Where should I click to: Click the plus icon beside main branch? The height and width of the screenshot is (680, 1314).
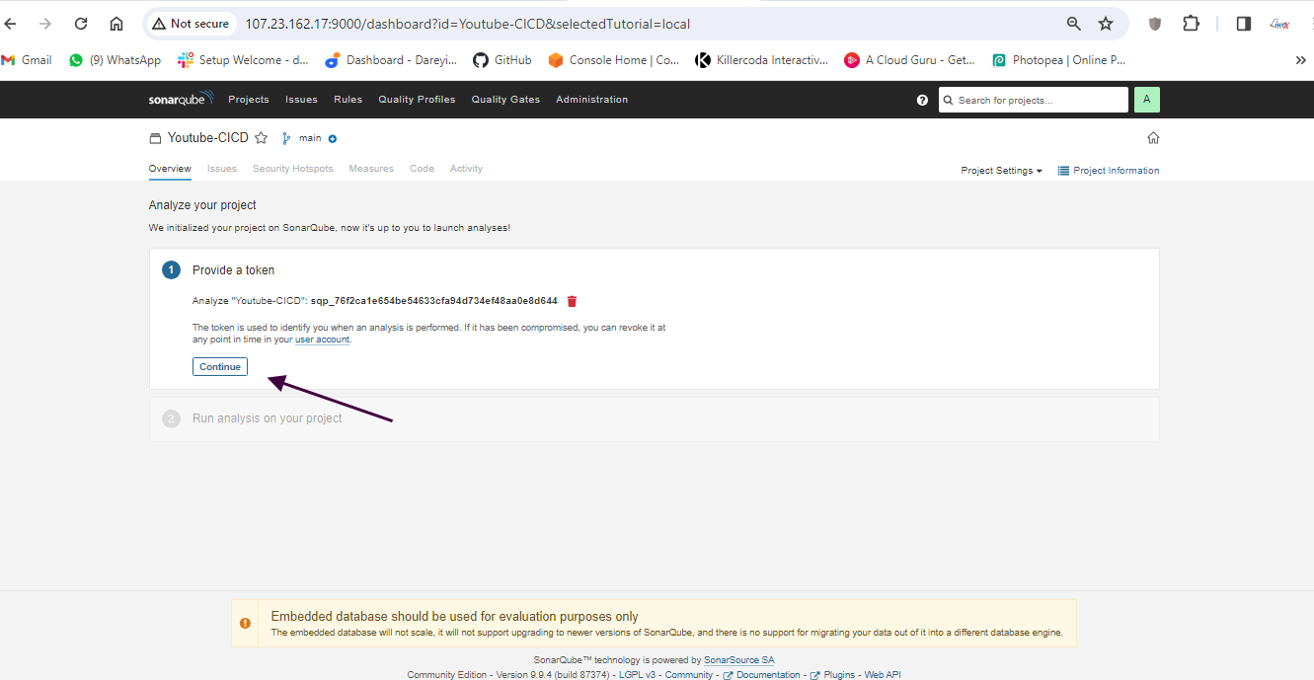point(333,139)
